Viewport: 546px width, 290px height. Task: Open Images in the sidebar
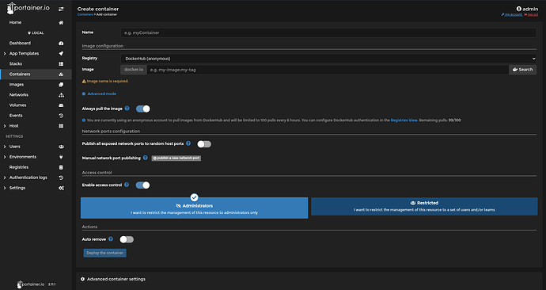[17, 84]
